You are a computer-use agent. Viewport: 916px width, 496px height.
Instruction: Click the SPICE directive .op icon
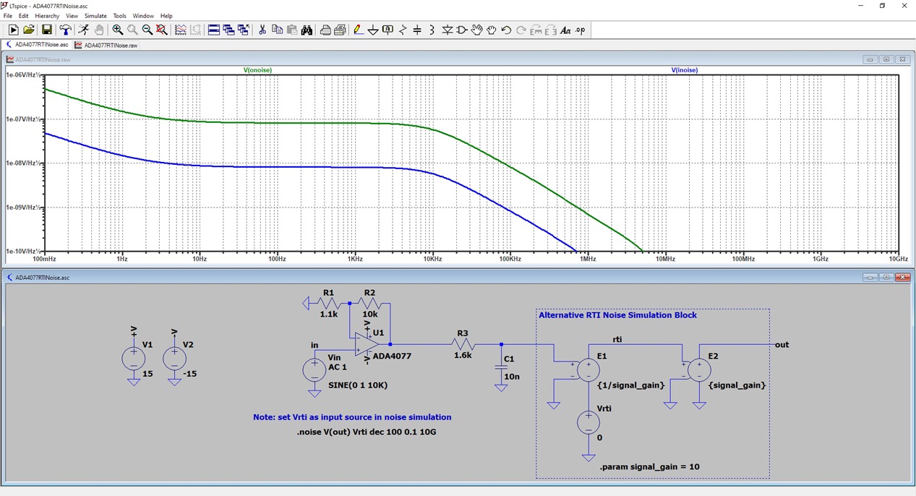[580, 30]
